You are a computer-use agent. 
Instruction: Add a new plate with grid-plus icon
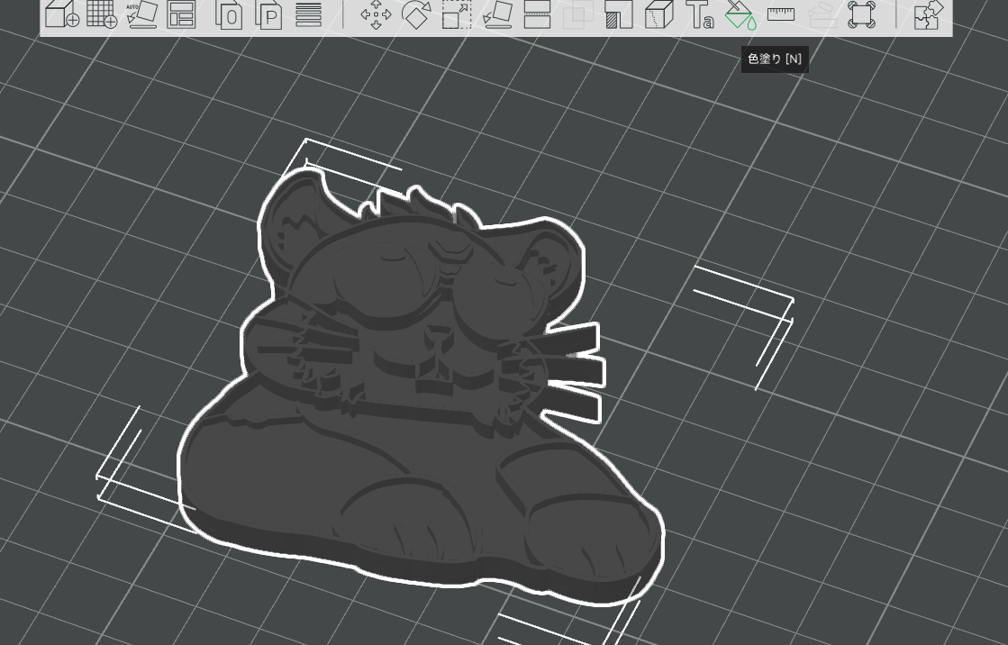coord(102,14)
